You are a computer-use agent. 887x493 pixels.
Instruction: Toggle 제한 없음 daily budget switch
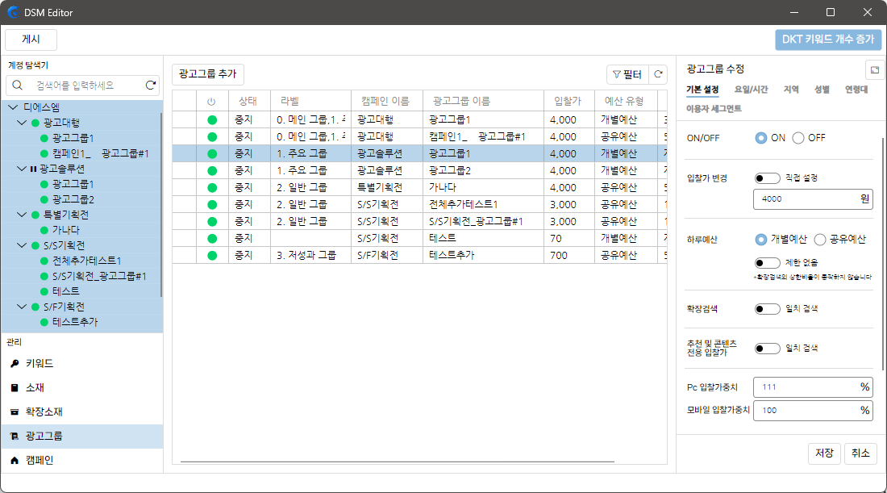[x=767, y=263]
